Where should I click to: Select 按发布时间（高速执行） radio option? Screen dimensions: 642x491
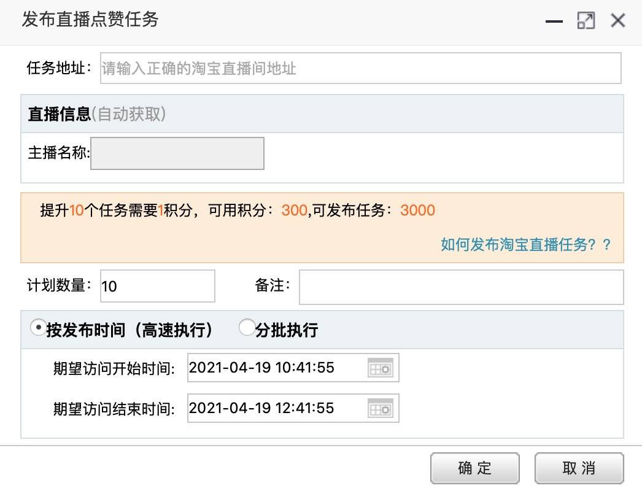point(38,328)
